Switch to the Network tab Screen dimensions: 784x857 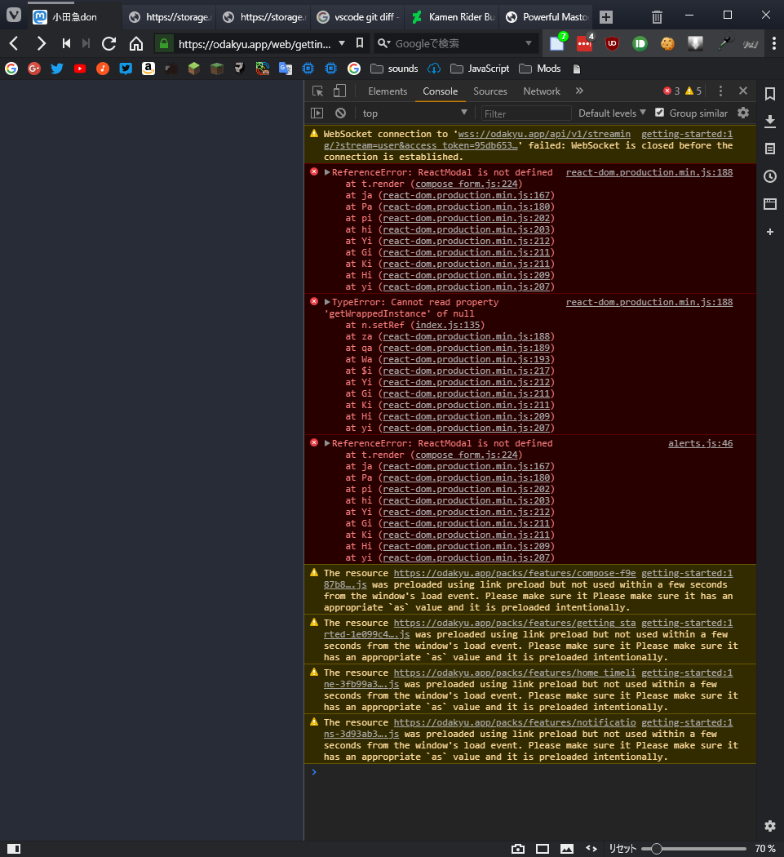pyautogui.click(x=542, y=91)
